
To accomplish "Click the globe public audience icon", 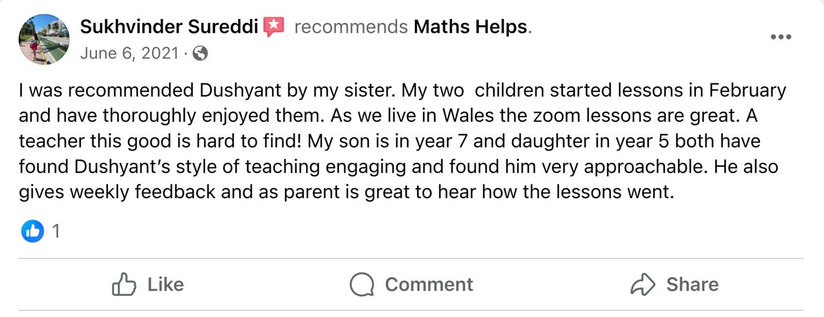I will pos(200,54).
